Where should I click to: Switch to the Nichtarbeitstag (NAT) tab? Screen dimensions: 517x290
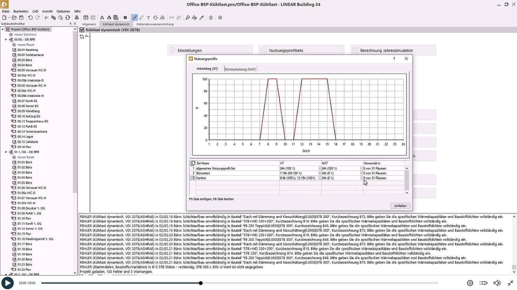point(240,69)
